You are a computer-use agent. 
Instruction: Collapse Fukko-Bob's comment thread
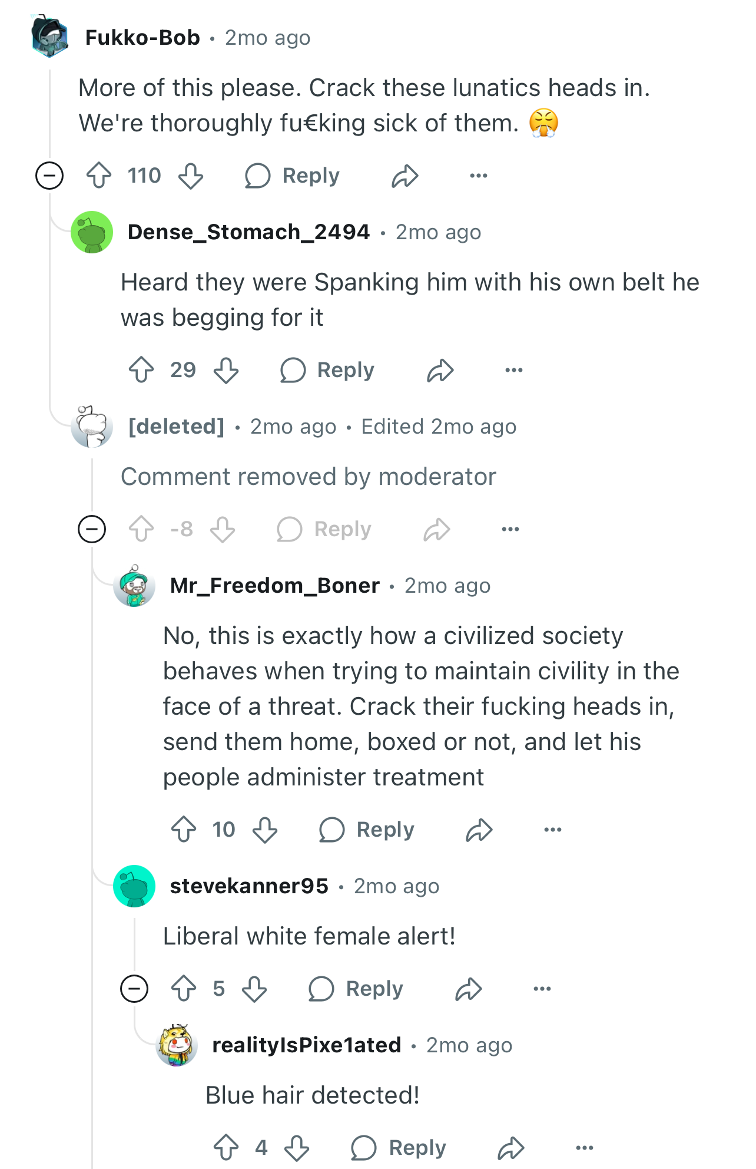coord(49,176)
